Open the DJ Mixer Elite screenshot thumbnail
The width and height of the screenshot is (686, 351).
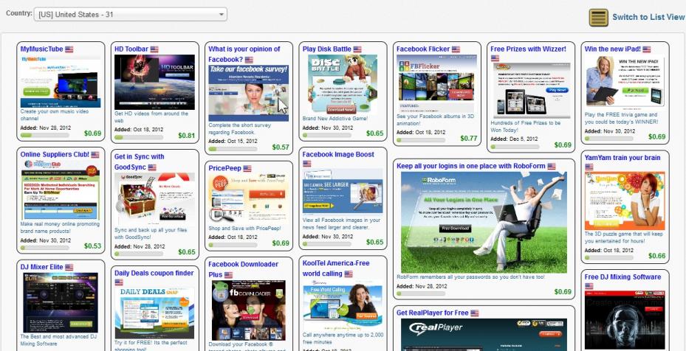tap(61, 302)
